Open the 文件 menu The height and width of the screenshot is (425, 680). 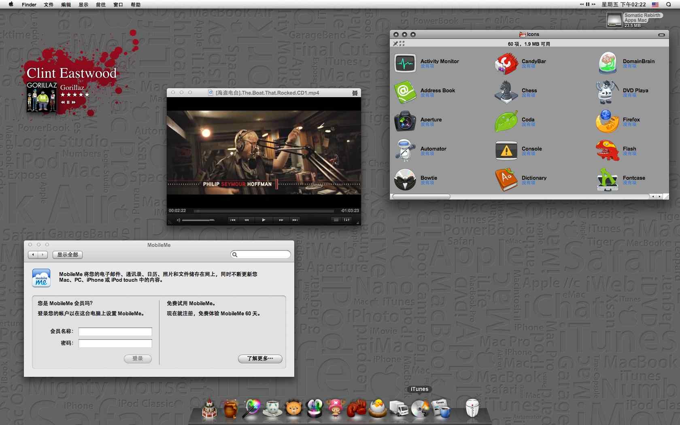(49, 4)
